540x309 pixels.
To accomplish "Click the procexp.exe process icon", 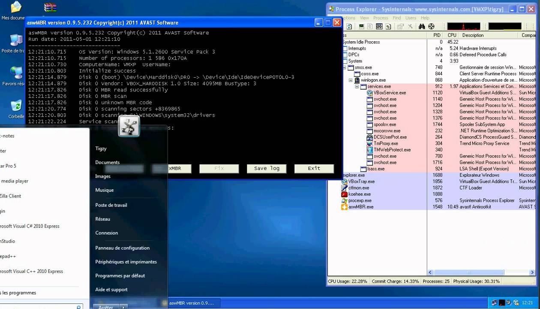I will pyautogui.click(x=344, y=200).
